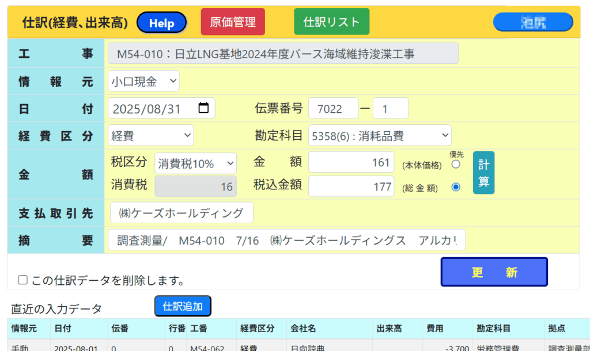Open 原価管理 cost management page

click(233, 22)
